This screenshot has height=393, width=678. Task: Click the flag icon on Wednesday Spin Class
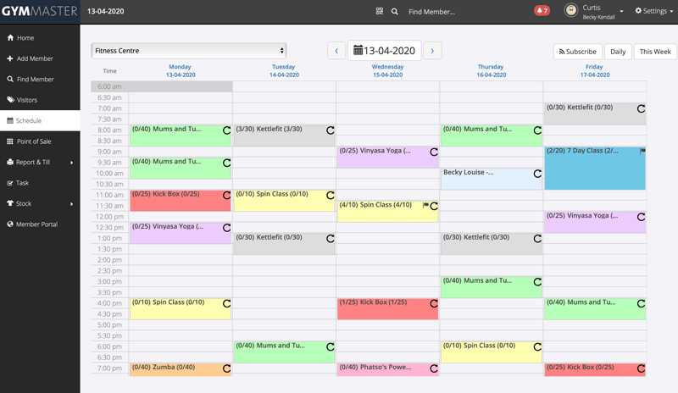tap(425, 205)
